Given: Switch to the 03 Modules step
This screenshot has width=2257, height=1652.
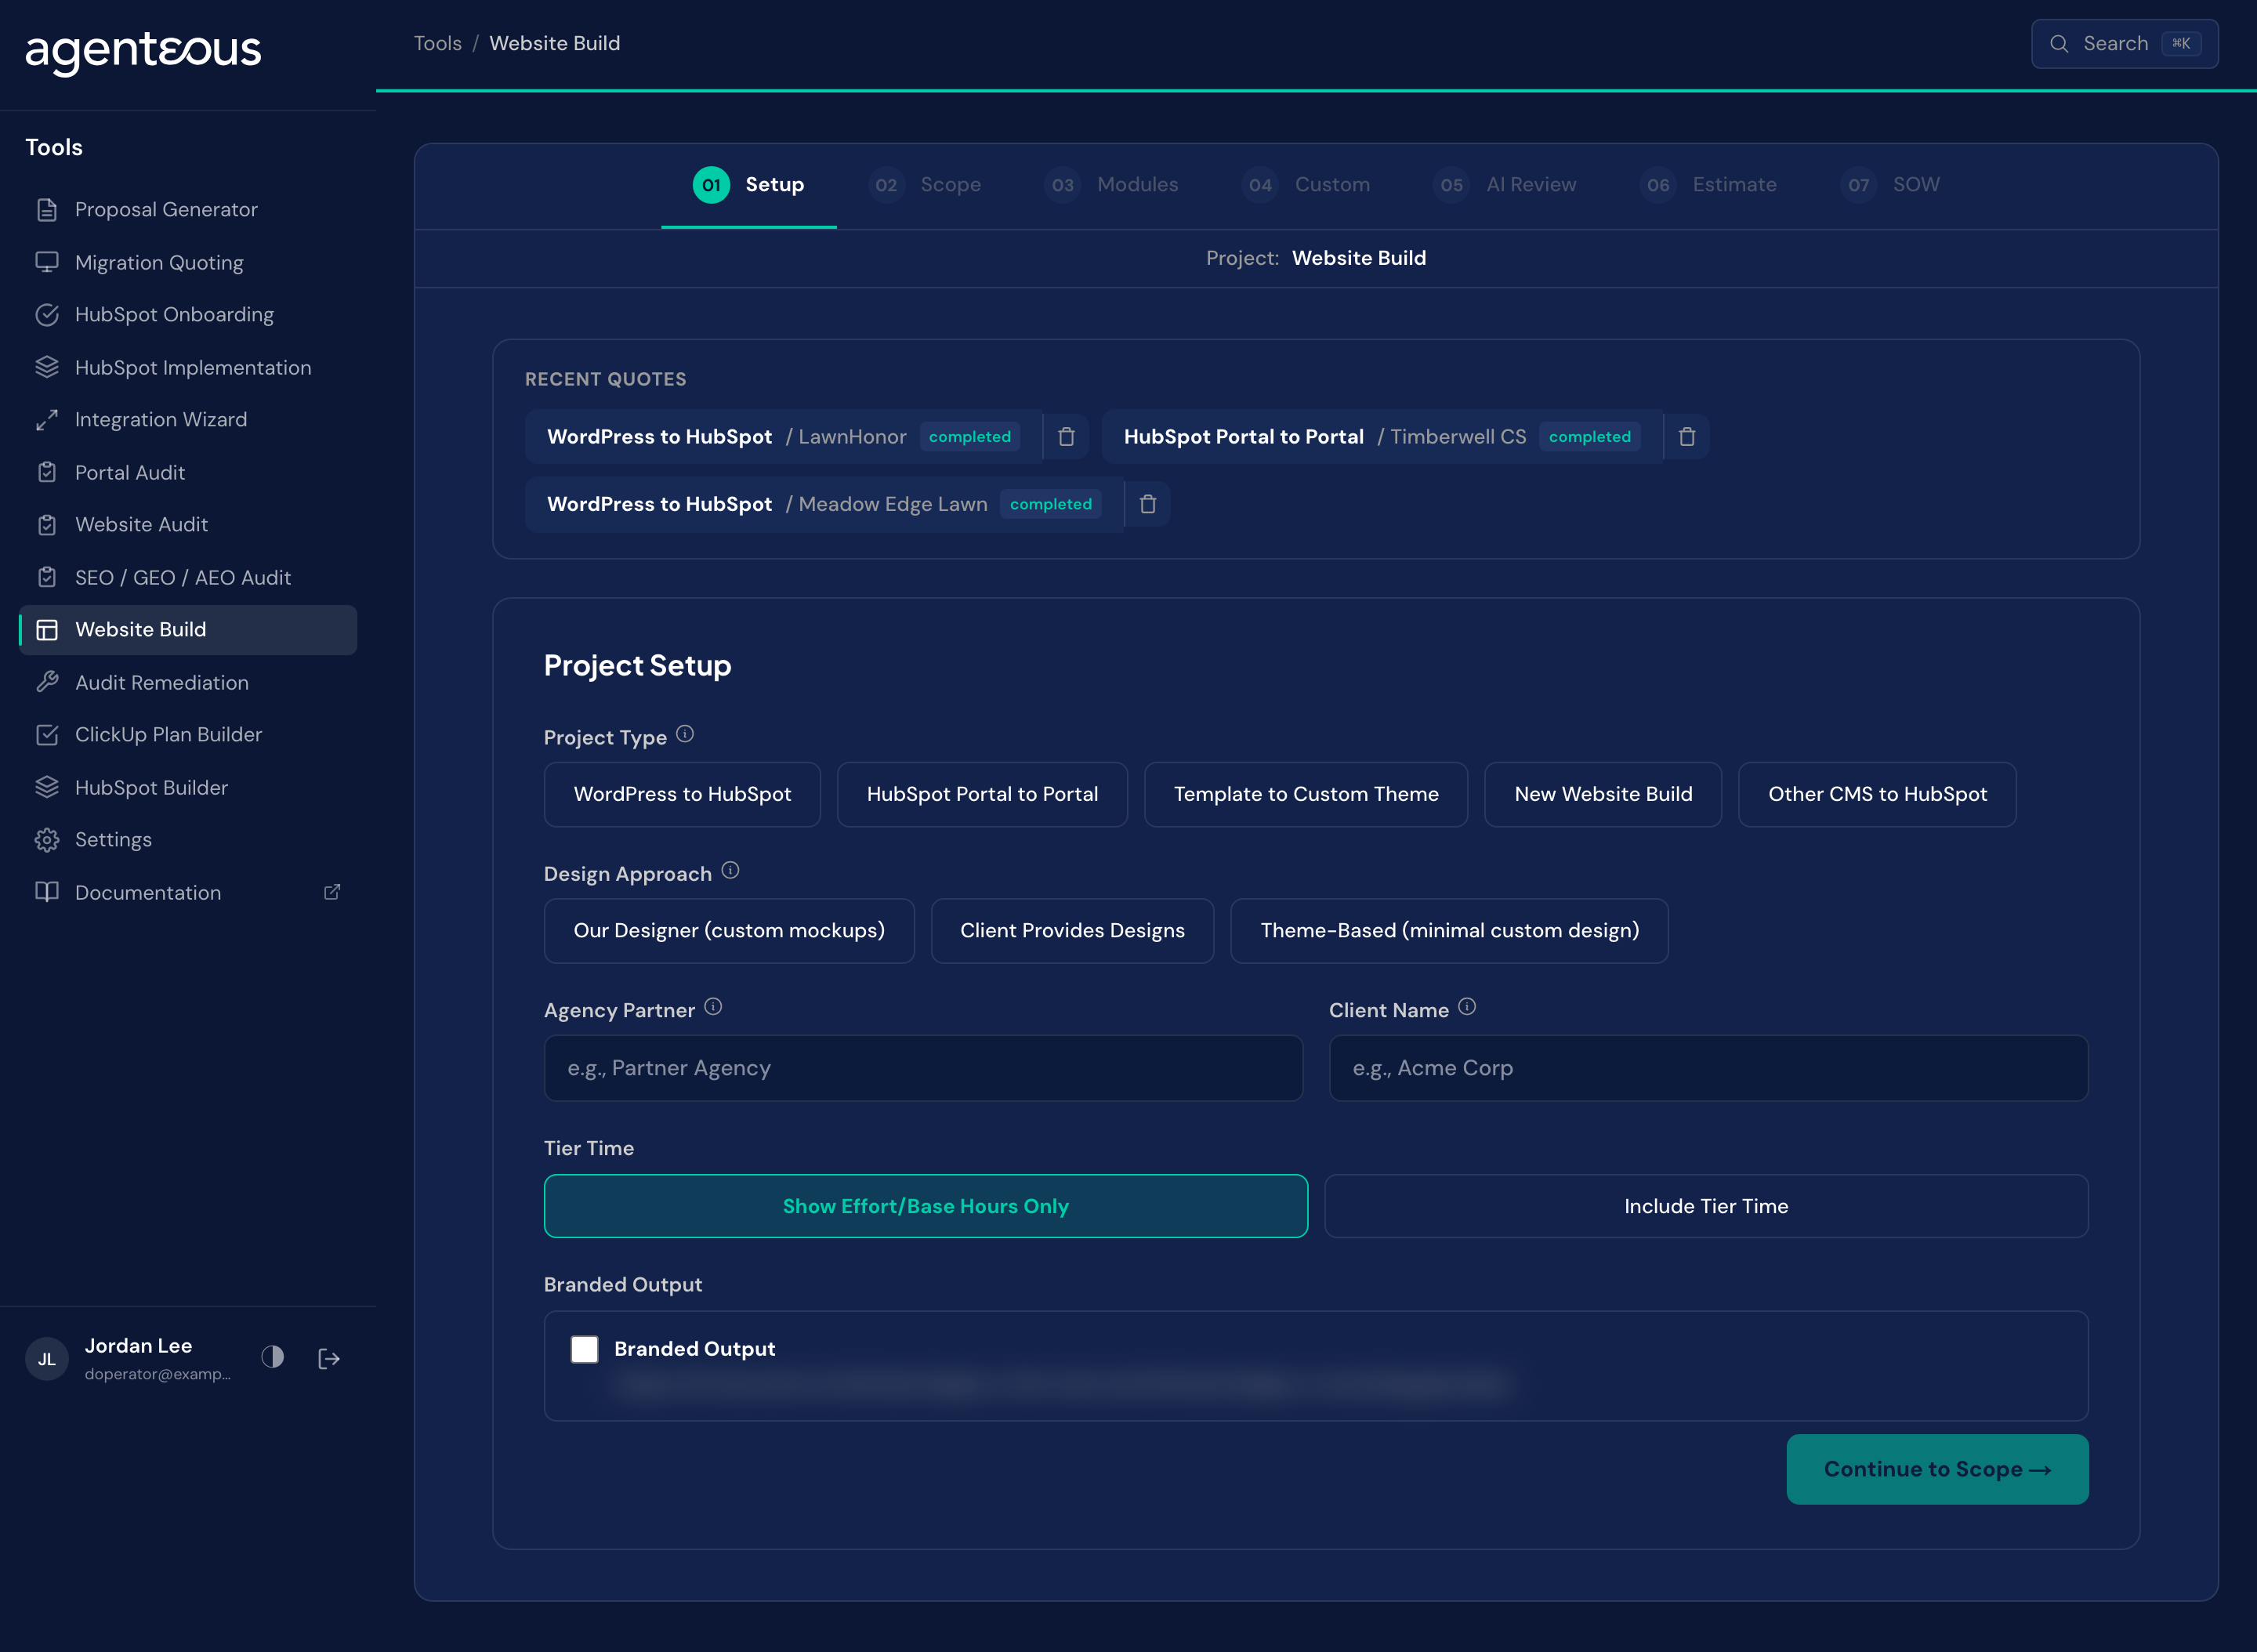Looking at the screenshot, I should pos(1111,185).
